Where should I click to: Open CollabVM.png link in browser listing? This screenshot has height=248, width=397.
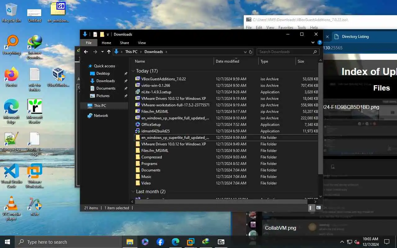(x=280, y=228)
